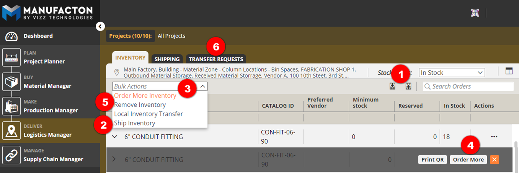The width and height of the screenshot is (519, 173).
Task: Collapse the left sidebar with arrow
Action: [x=100, y=26]
